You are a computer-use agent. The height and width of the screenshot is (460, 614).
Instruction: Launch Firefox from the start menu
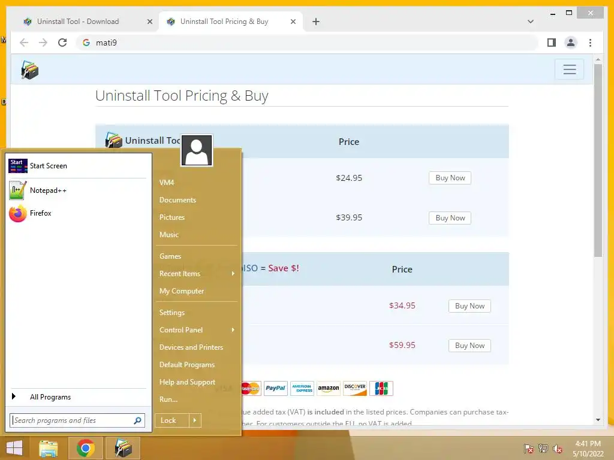(77, 213)
